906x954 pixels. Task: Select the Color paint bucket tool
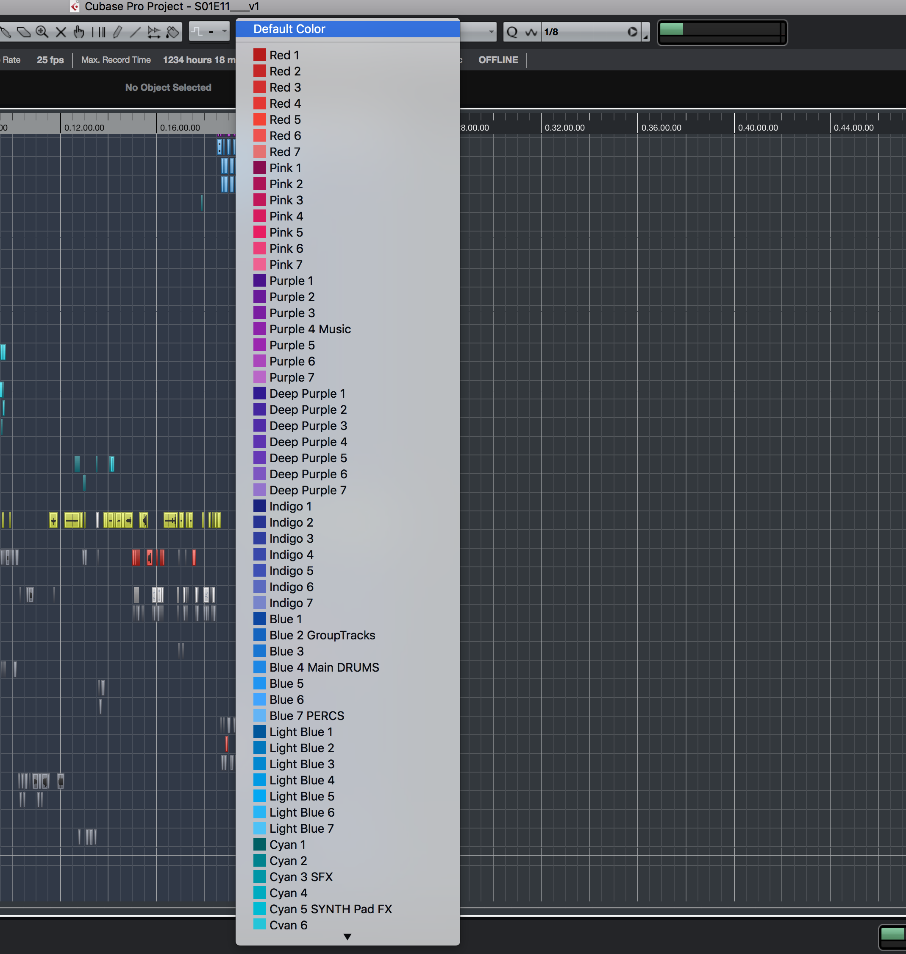(172, 32)
